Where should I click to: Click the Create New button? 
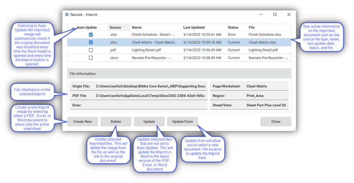tap(82, 122)
